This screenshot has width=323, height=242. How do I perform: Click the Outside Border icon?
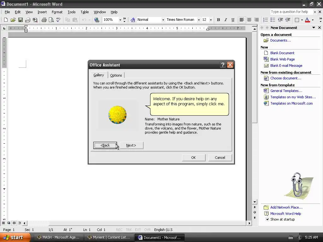[x=297, y=20]
